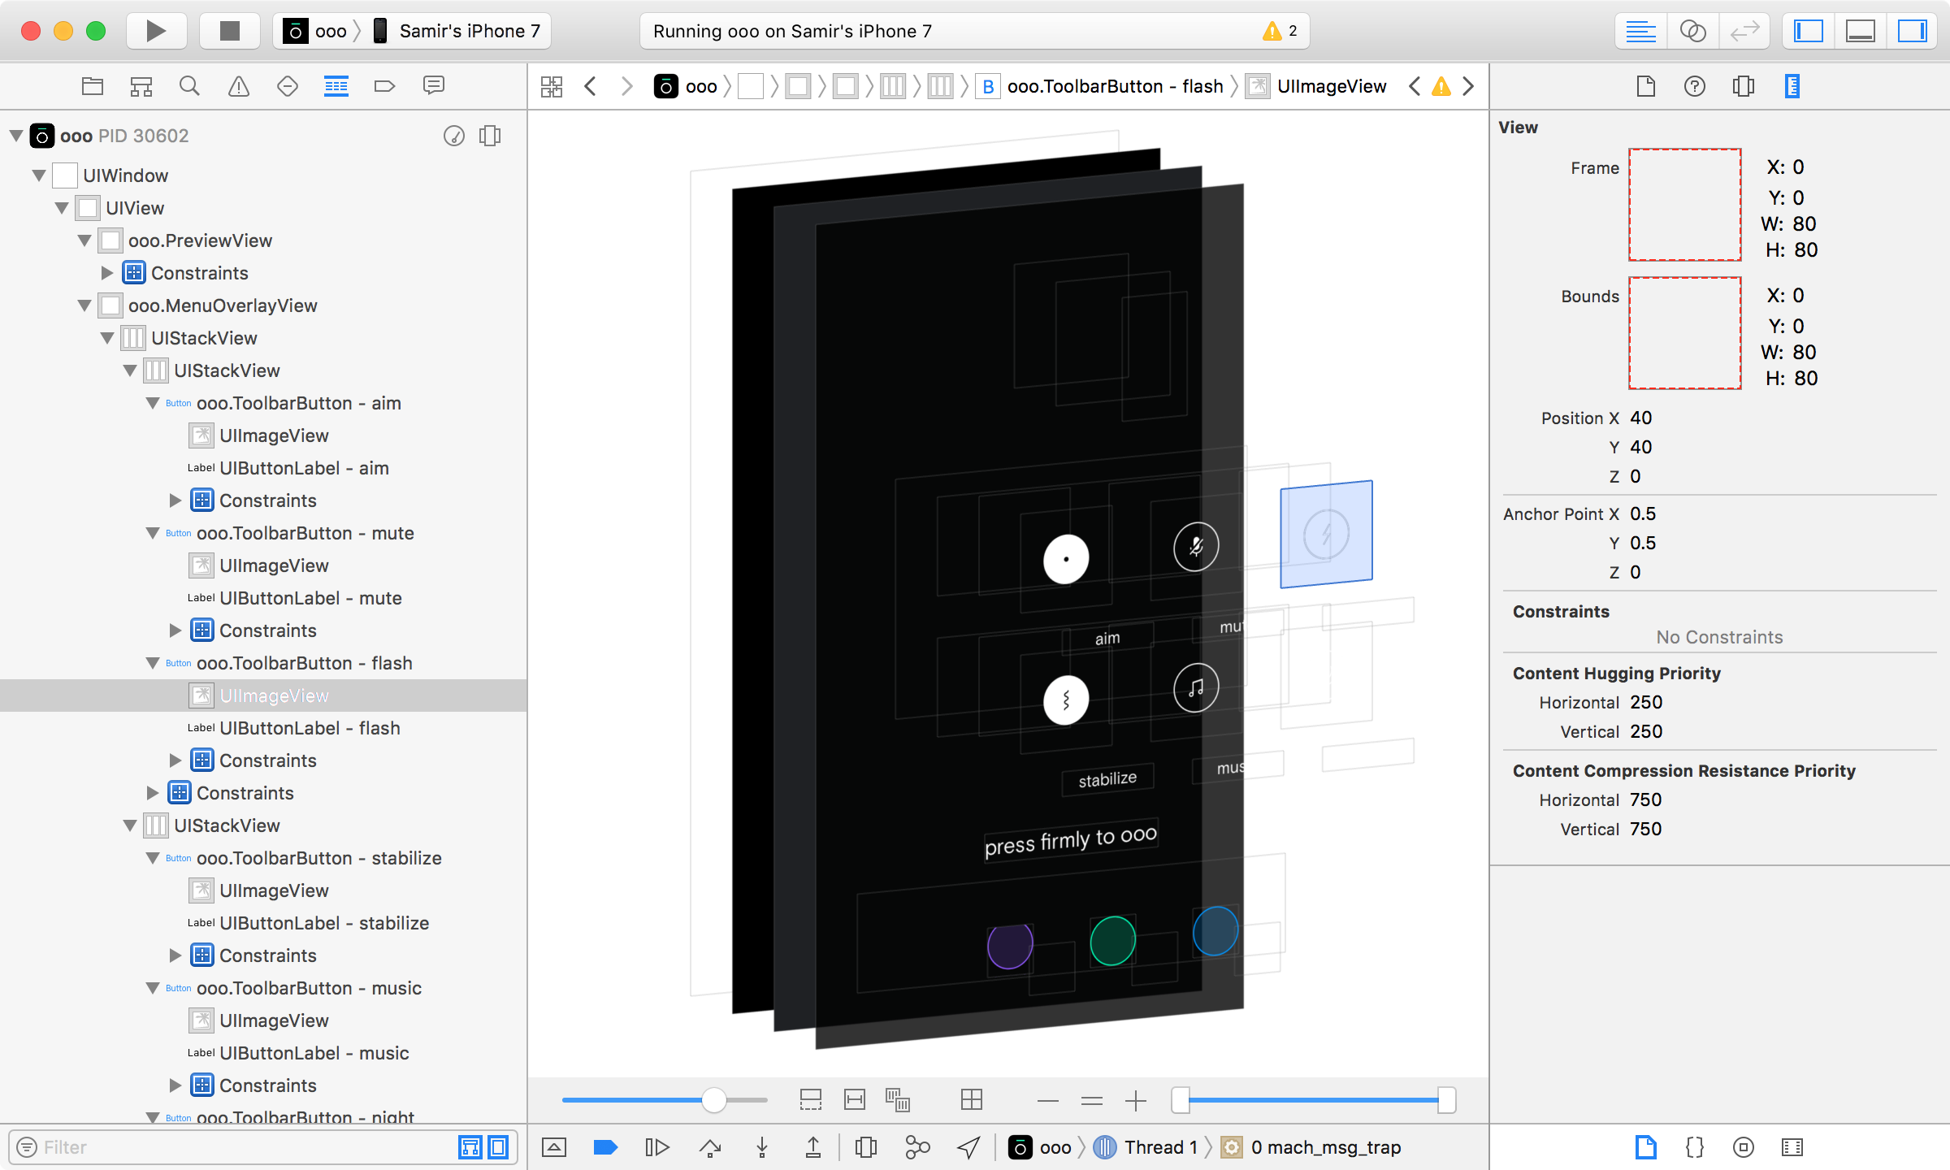The height and width of the screenshot is (1170, 1950).
Task: Expand Constraints beneath UIButtonLabel - mute
Action: pyautogui.click(x=176, y=630)
